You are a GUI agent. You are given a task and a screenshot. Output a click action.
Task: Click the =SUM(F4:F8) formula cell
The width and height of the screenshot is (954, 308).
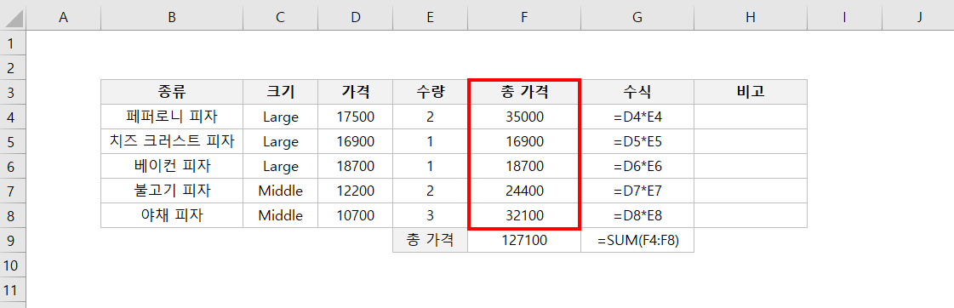(637, 240)
